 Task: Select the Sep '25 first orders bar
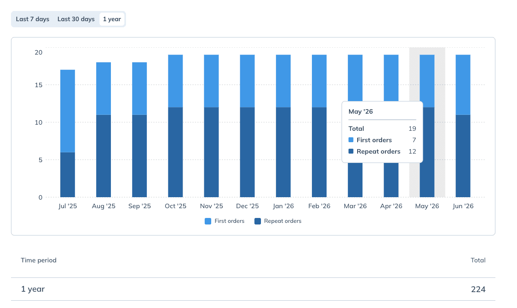click(139, 88)
